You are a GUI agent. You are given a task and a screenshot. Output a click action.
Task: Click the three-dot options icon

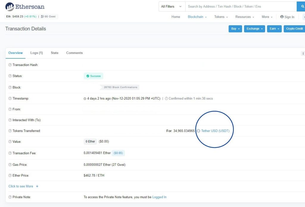(303, 53)
